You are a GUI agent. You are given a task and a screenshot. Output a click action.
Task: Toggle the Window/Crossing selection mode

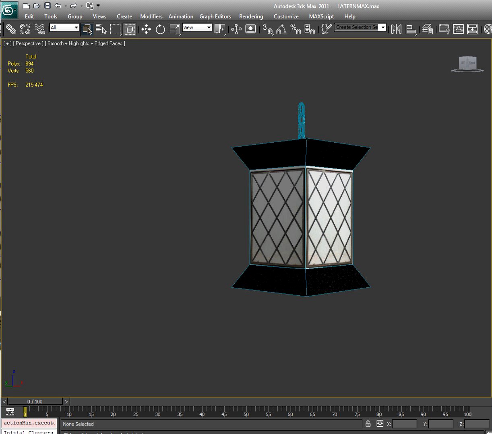130,29
